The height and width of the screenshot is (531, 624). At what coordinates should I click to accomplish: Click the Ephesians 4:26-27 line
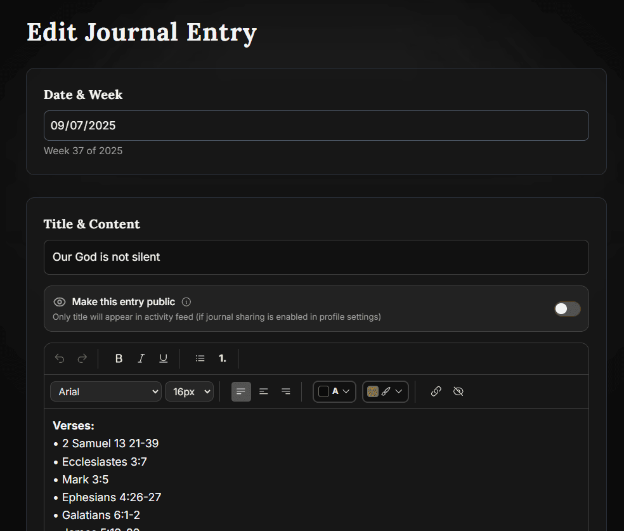(x=112, y=497)
